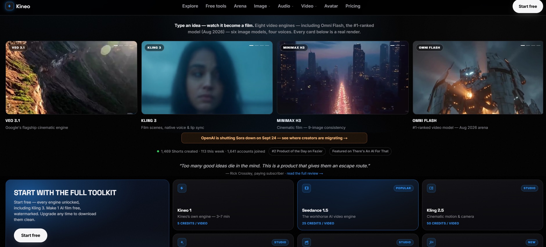Image resolution: width=546 pixels, height=247 pixels.
Task: Click the Kineo brand name
Action: tap(23, 6)
